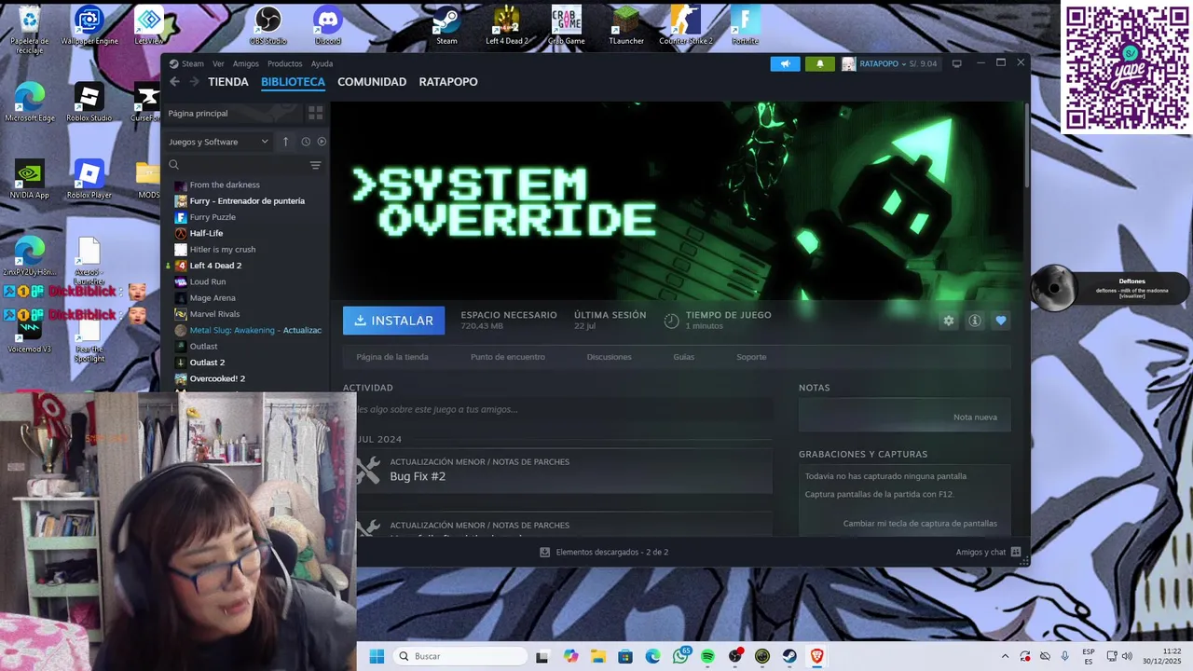Click the ready-to-play filter icon

322,142
